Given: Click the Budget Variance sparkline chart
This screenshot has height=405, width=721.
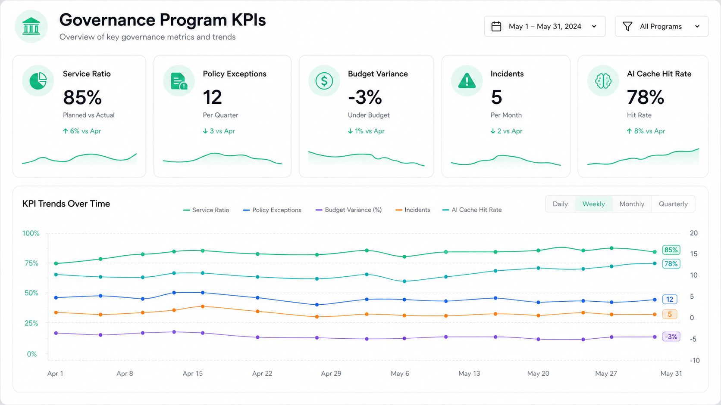Looking at the screenshot, I should coord(366,158).
